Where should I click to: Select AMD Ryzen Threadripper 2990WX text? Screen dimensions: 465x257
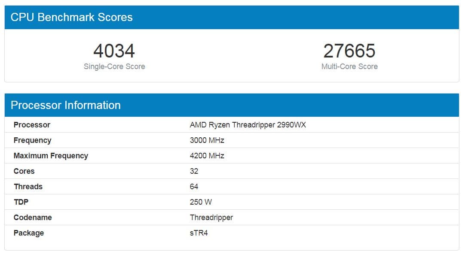(248, 125)
